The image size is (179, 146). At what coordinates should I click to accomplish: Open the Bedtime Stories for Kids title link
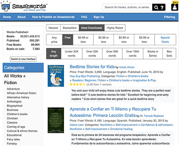tap(92, 67)
